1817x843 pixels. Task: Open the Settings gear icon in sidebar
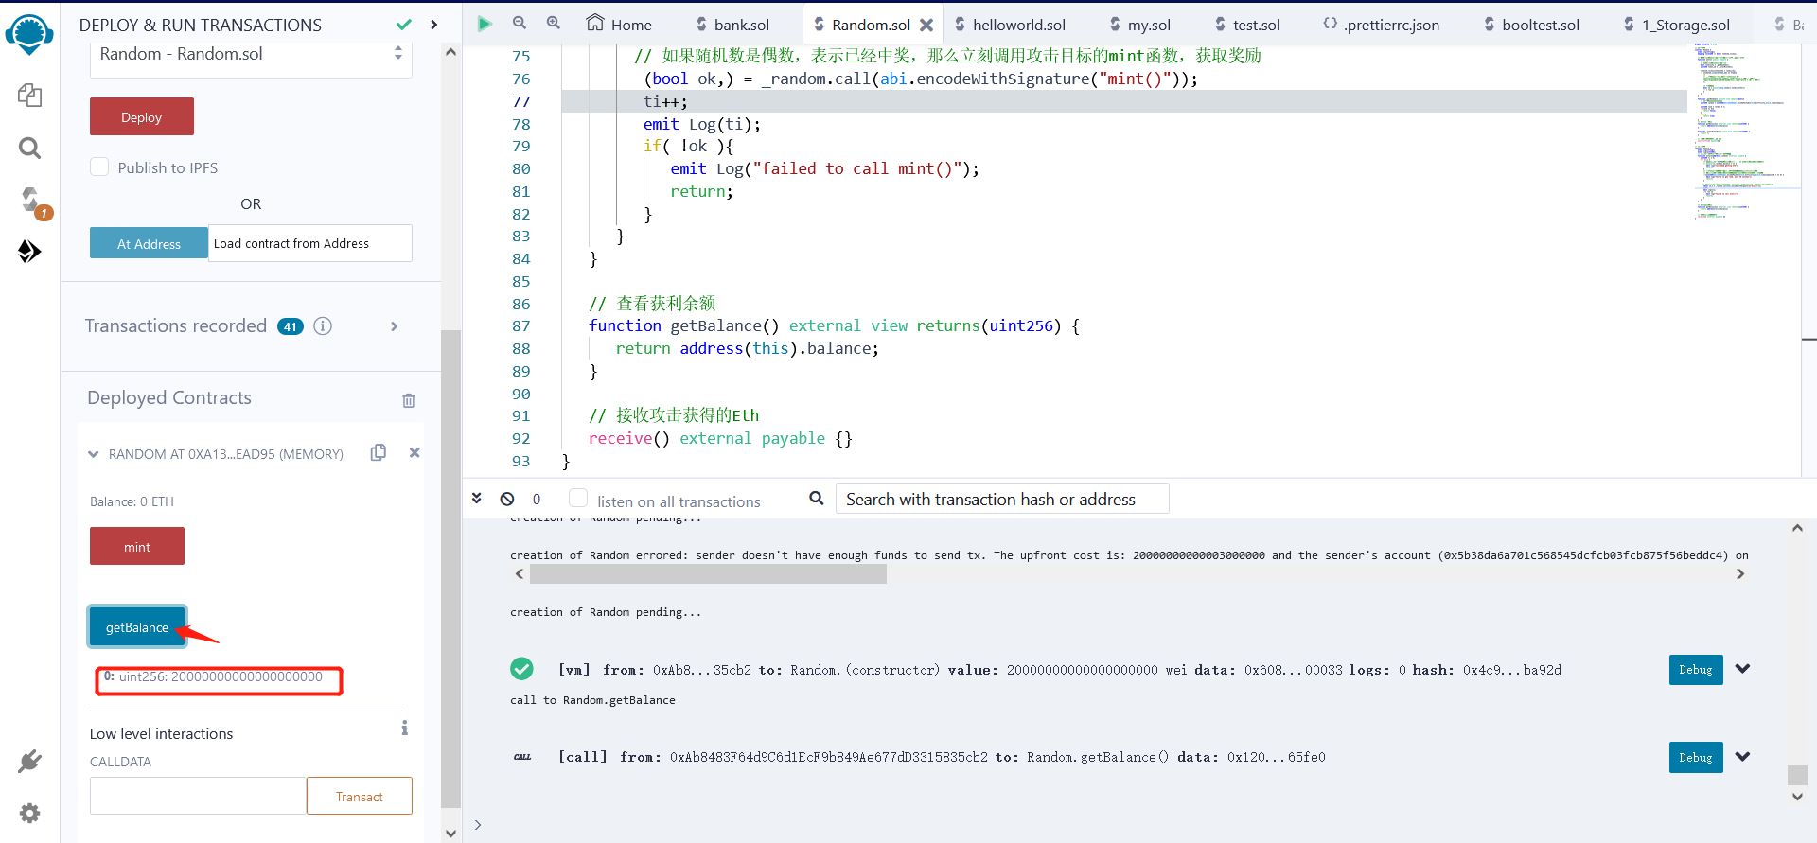tap(29, 813)
